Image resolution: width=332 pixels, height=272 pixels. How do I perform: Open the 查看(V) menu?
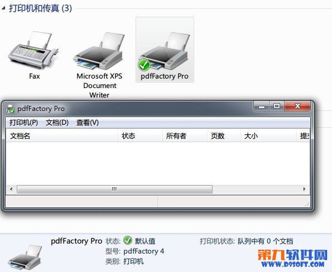88,123
